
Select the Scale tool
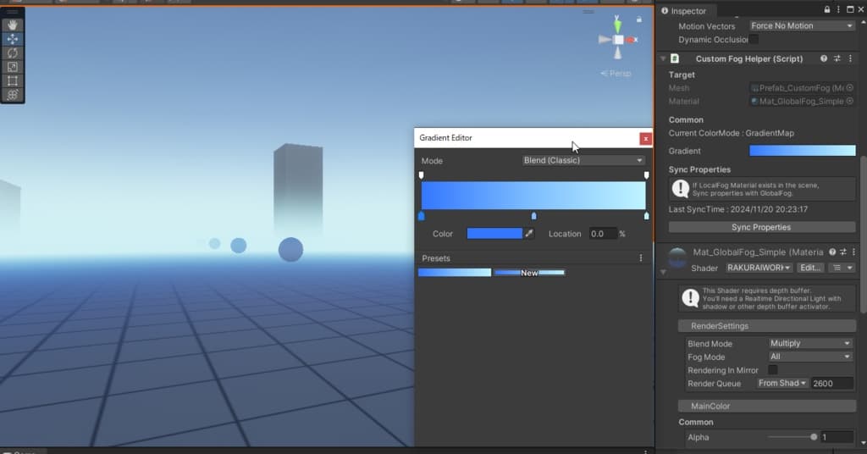(x=13, y=67)
